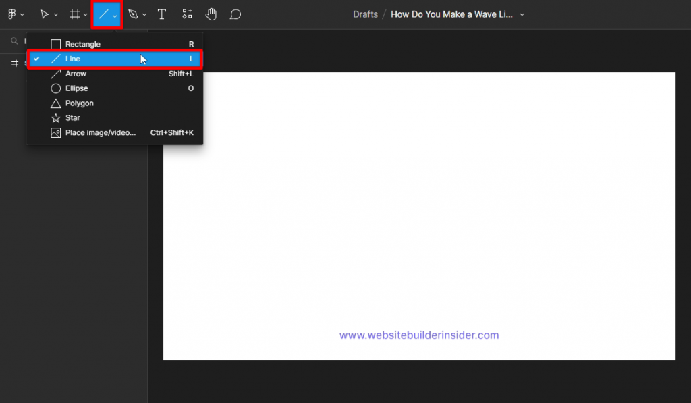Open the Drafts breadcrumb
This screenshot has height=403, width=691.
[x=365, y=14]
